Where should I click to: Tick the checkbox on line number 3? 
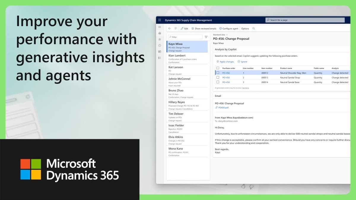(x=218, y=82)
